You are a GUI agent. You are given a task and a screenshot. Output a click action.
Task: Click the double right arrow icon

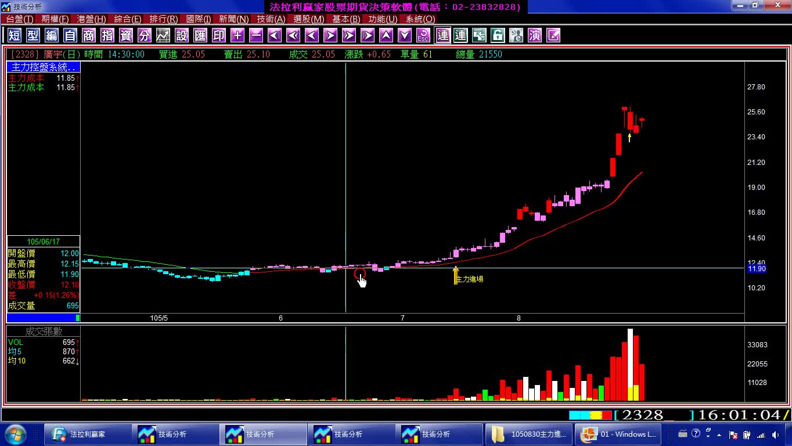[x=349, y=35]
